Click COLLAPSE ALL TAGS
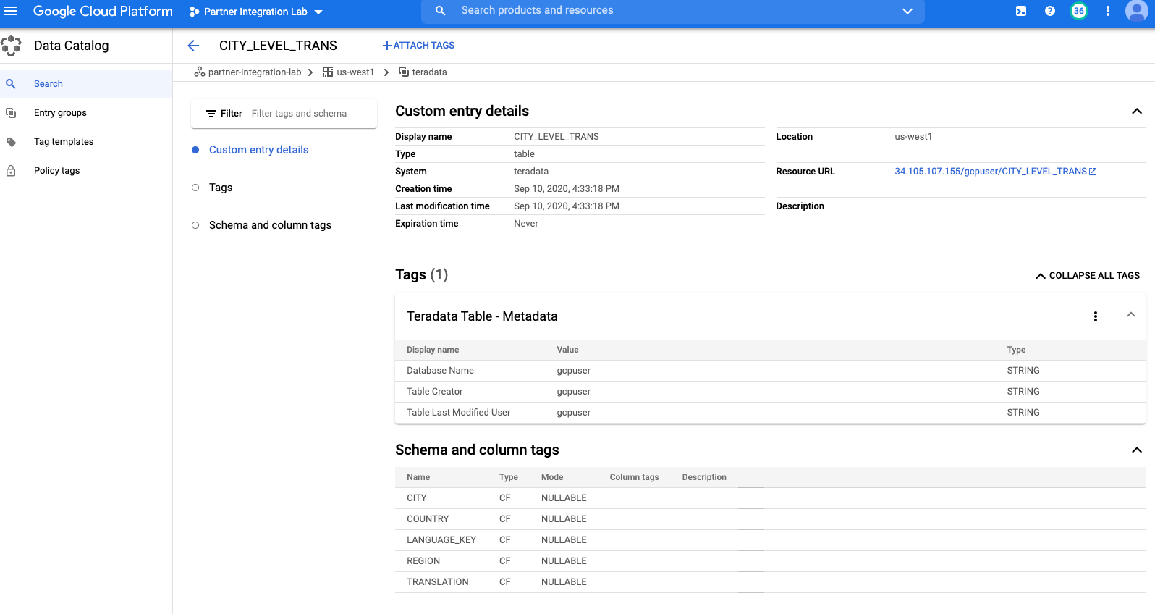1155x614 pixels. coord(1088,276)
